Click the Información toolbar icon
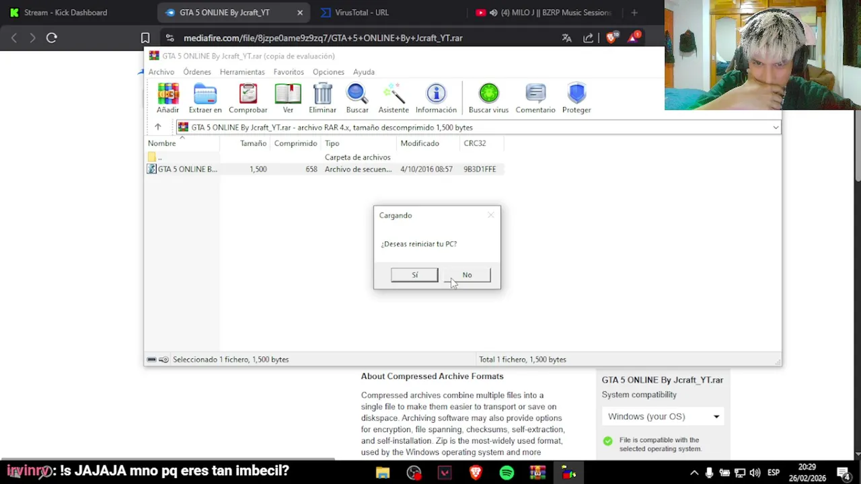This screenshot has height=484, width=861. (x=436, y=98)
